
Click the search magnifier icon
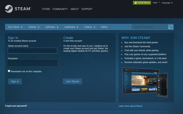click(170, 27)
